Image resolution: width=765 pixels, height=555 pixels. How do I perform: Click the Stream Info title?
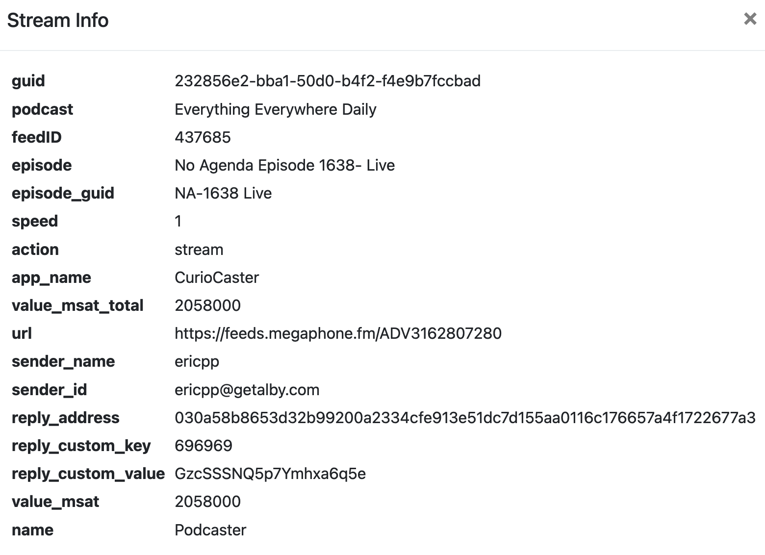tap(58, 21)
